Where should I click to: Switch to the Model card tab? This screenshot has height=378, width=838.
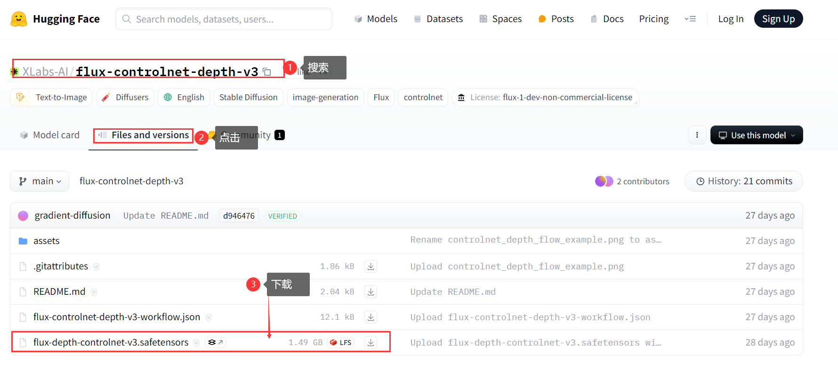[x=49, y=135]
